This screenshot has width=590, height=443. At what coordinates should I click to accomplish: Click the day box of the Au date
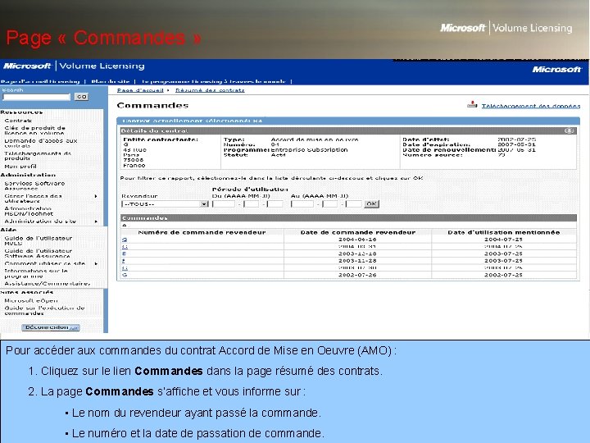coord(354,203)
